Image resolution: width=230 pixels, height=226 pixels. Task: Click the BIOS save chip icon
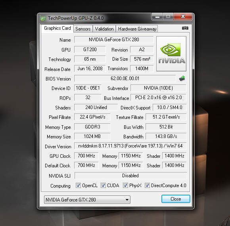tap(182, 79)
